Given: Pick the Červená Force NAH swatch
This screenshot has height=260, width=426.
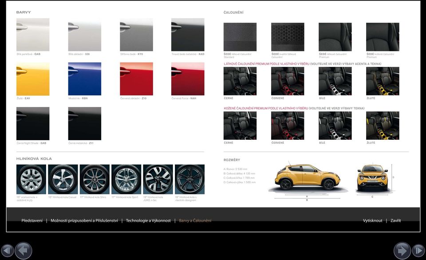Looking at the screenshot, I should pos(188,79).
